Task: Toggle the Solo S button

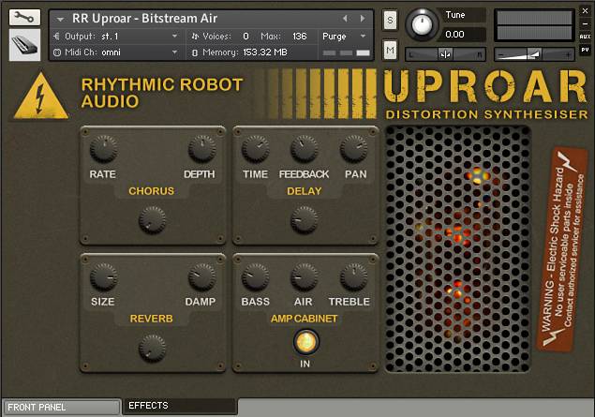Action: coord(390,21)
